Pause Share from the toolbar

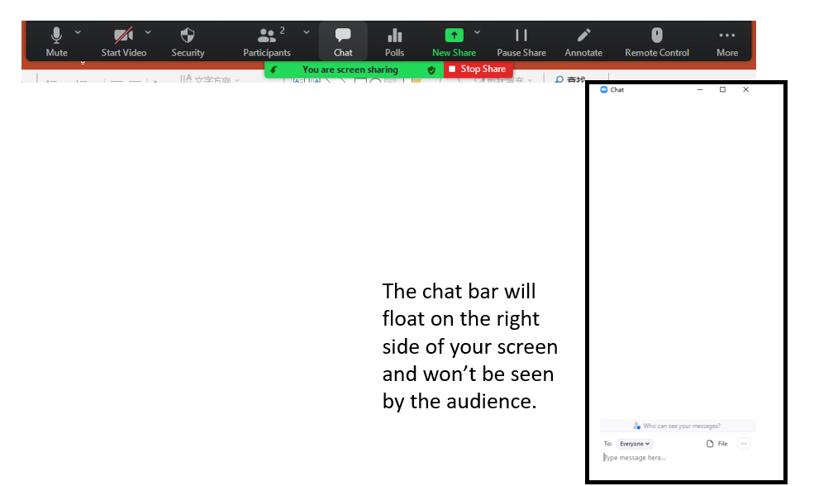pos(521,40)
